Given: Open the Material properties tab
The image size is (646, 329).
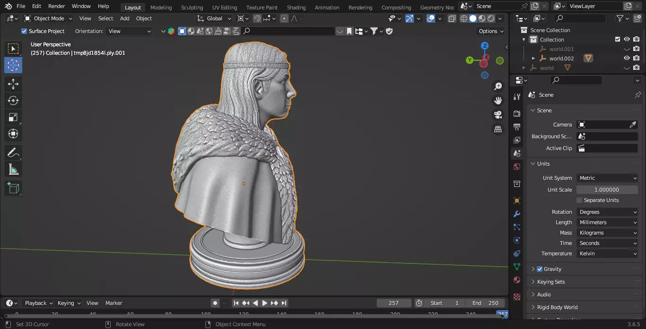Looking at the screenshot, I should click(x=517, y=280).
